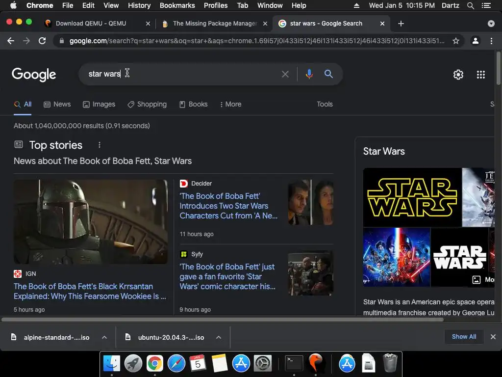502x377 pixels.
Task: Bookmark this page with the star icon
Action: (x=456, y=41)
